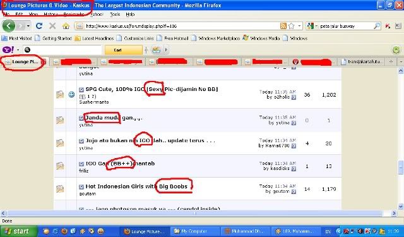Tick the checkbox beside Janda muda thread
This screenshot has height=237, width=404.
tap(81, 118)
